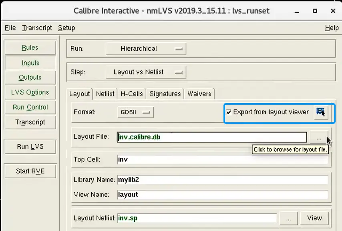This screenshot has height=231, width=342.
Task: Open the File menu
Action: 10,28
